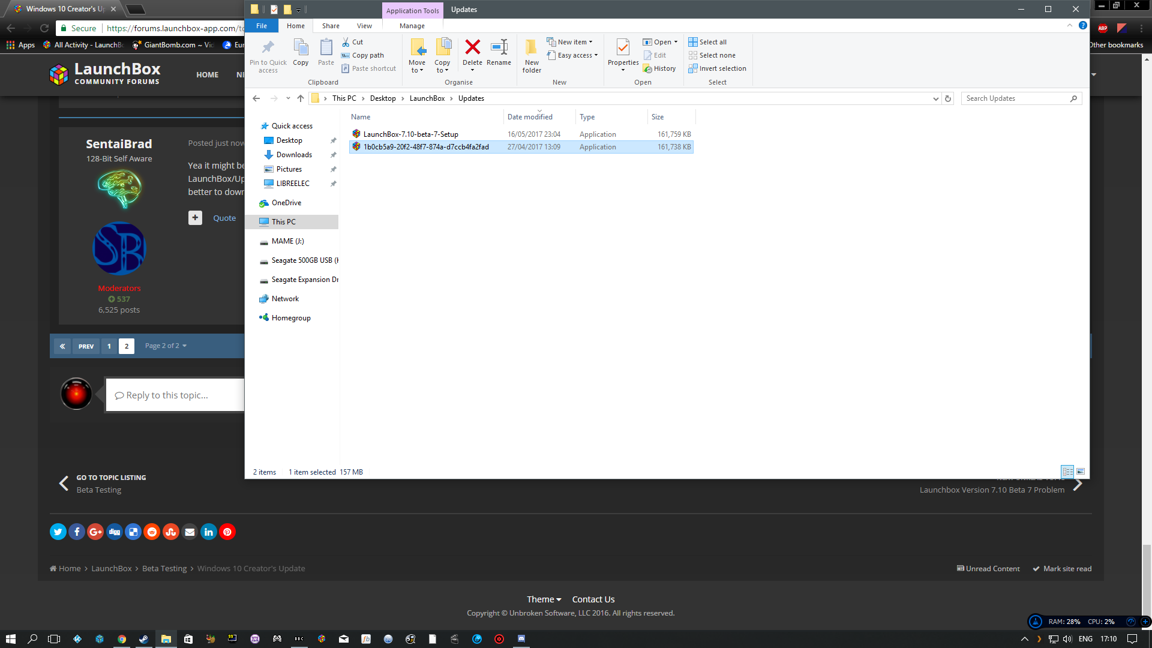Open the Unread Content link
1152x648 pixels.
[x=988, y=569]
